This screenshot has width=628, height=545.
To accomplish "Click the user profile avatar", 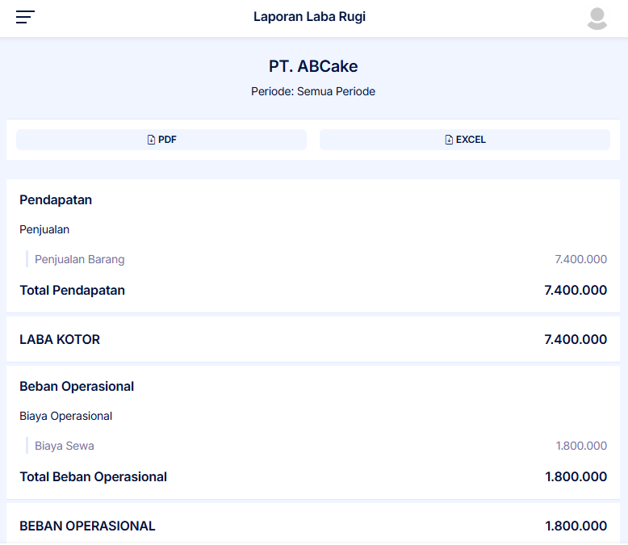I will pyautogui.click(x=597, y=18).
